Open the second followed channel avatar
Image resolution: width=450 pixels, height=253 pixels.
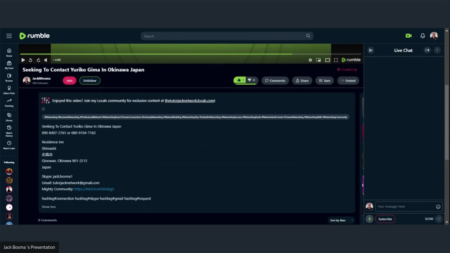click(x=9, y=180)
